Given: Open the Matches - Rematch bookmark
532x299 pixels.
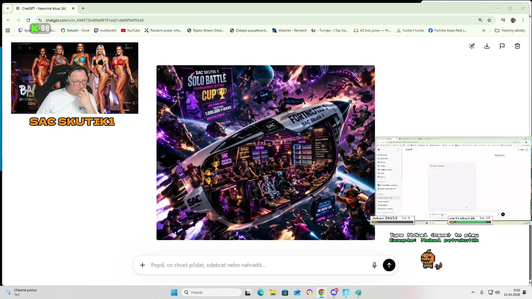Looking at the screenshot, I should pyautogui.click(x=289, y=30).
